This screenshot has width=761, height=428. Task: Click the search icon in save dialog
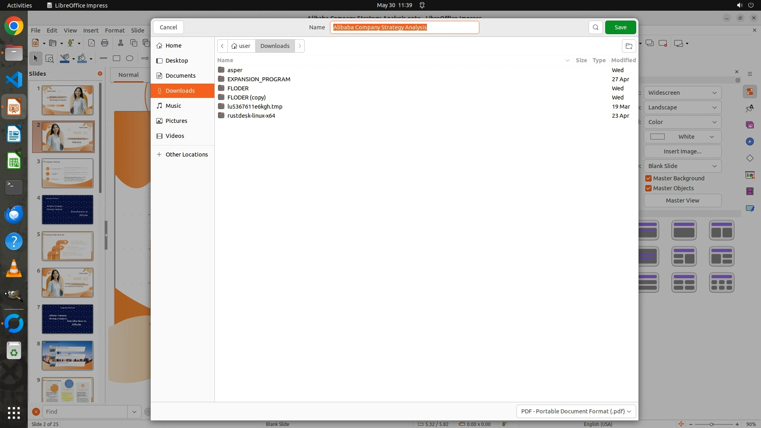coord(595,27)
